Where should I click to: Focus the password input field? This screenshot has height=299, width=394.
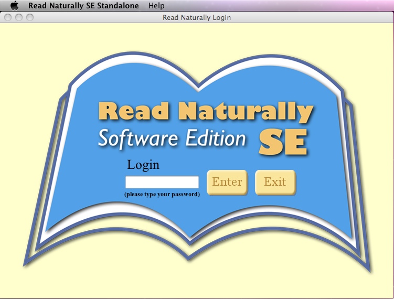(162, 182)
